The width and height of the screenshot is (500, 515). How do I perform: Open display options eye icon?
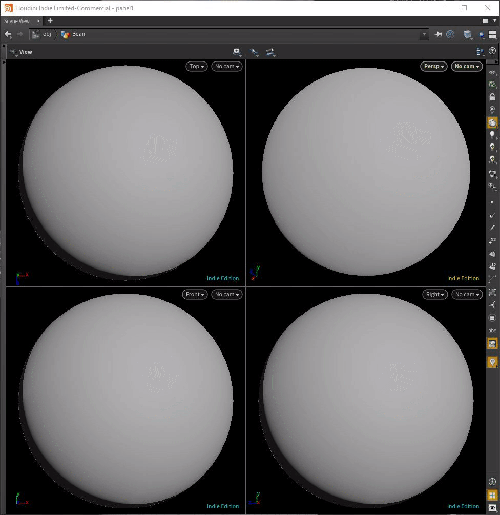[492, 508]
